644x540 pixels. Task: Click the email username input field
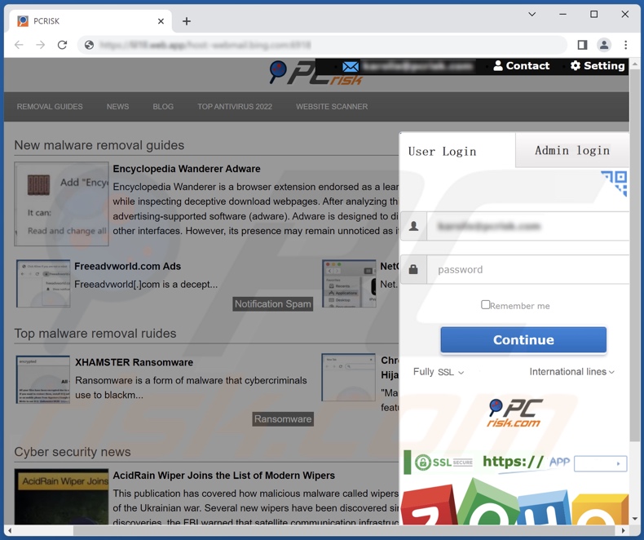click(x=528, y=226)
